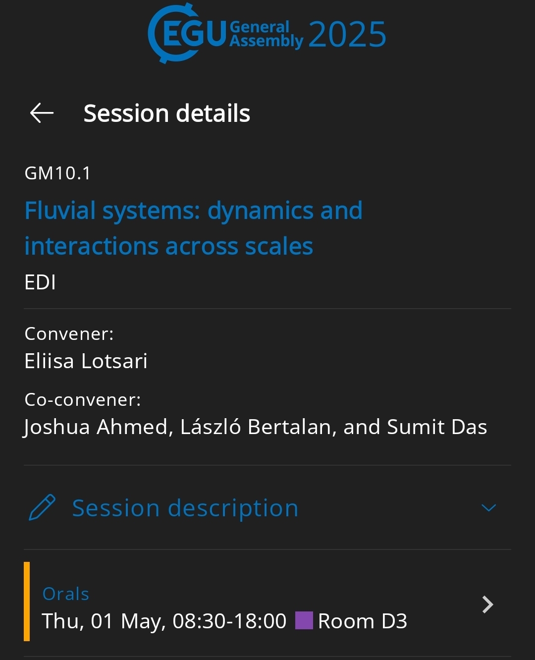535x660 pixels.
Task: Expand the Session description chevron
Action: [488, 508]
